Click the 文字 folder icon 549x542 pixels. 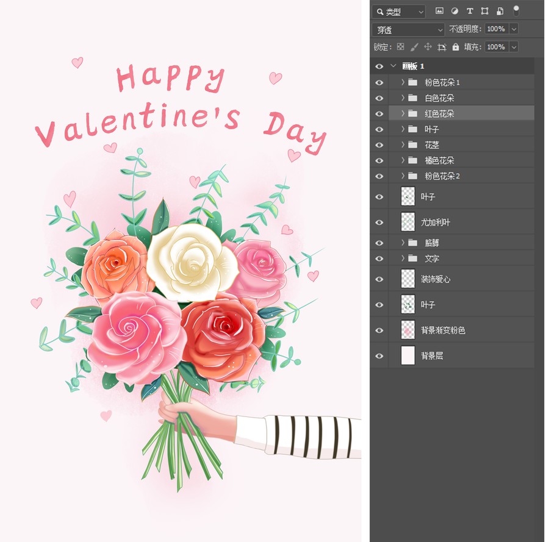pos(413,259)
